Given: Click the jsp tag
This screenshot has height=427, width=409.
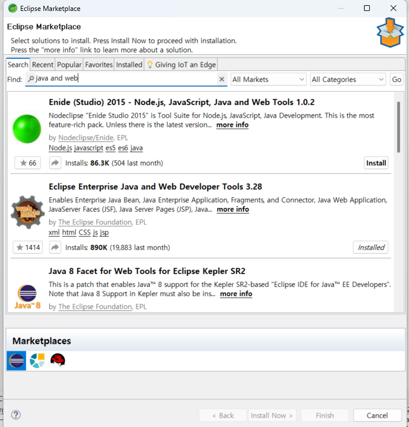Looking at the screenshot, I should 104,233.
